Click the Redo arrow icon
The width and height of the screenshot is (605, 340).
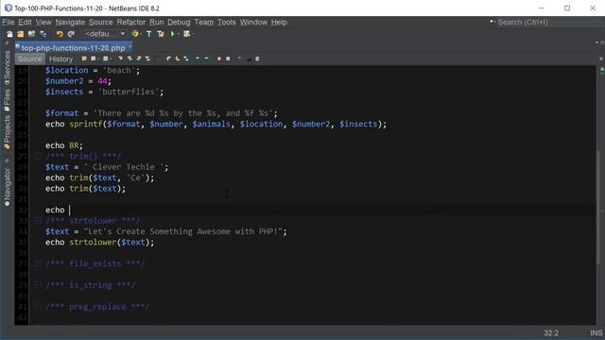pyautogui.click(x=71, y=34)
